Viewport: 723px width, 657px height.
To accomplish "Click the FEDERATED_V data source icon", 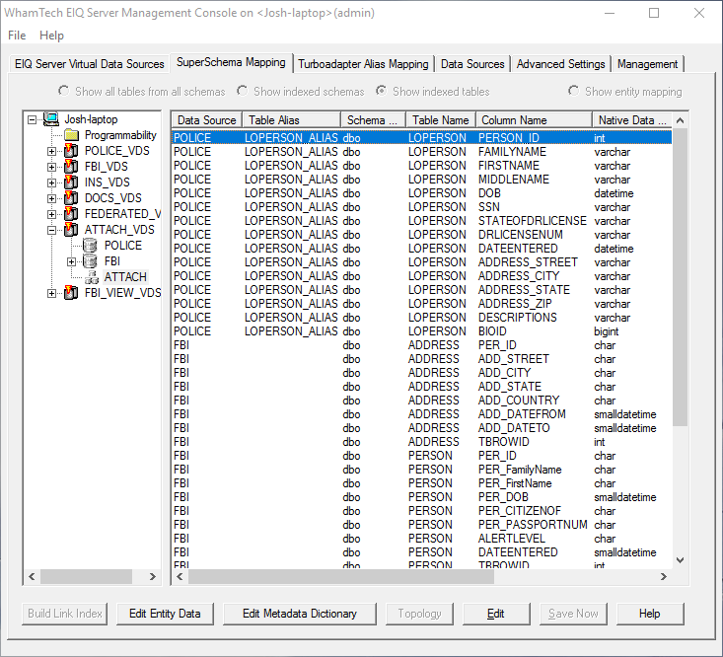I will [x=71, y=214].
